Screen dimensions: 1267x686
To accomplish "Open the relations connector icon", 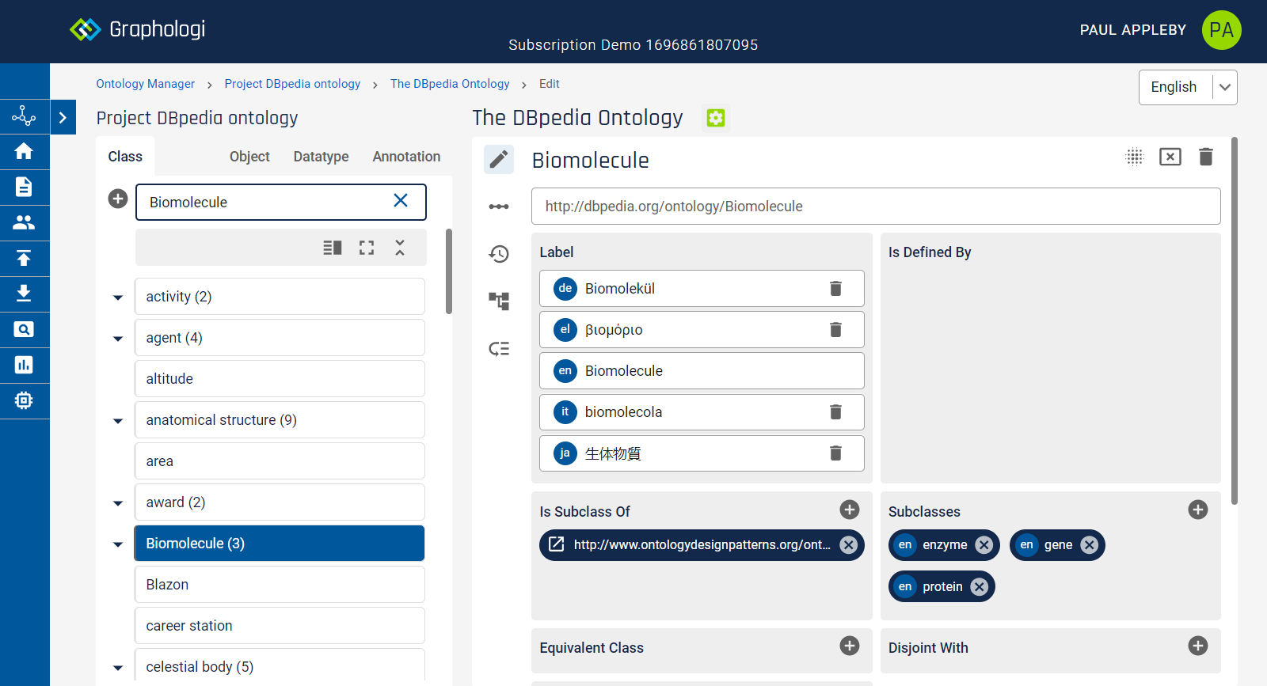I will point(499,207).
